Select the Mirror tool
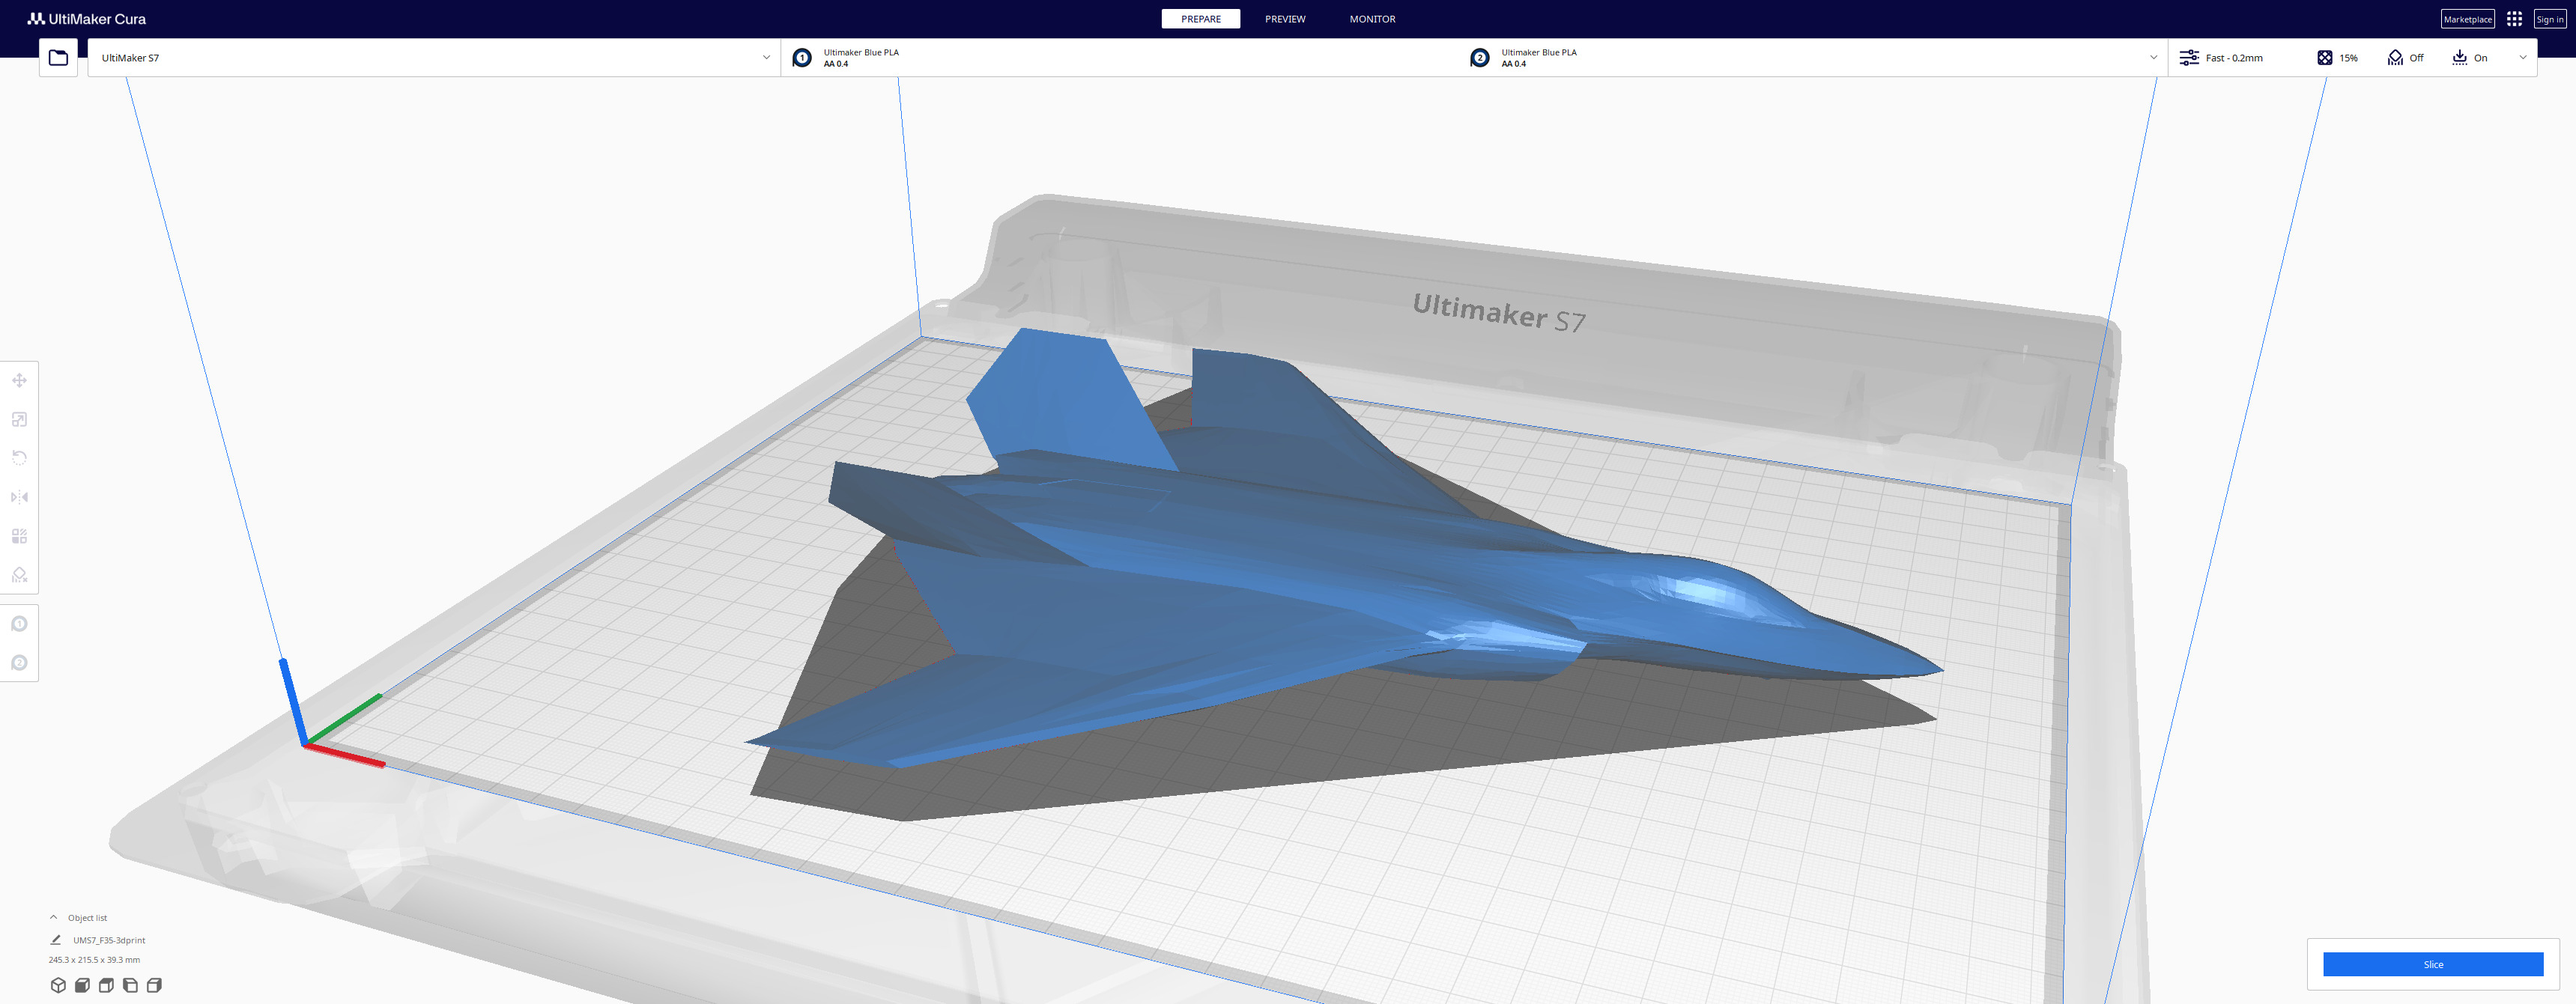Image resolution: width=2576 pixels, height=1004 pixels. (x=19, y=497)
